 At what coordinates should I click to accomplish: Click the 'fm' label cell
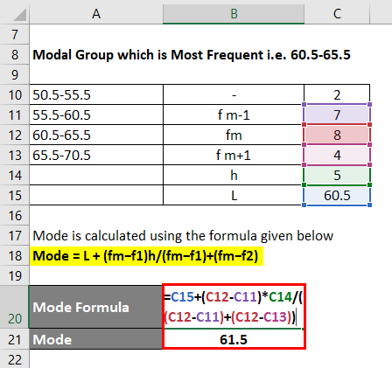[234, 135]
